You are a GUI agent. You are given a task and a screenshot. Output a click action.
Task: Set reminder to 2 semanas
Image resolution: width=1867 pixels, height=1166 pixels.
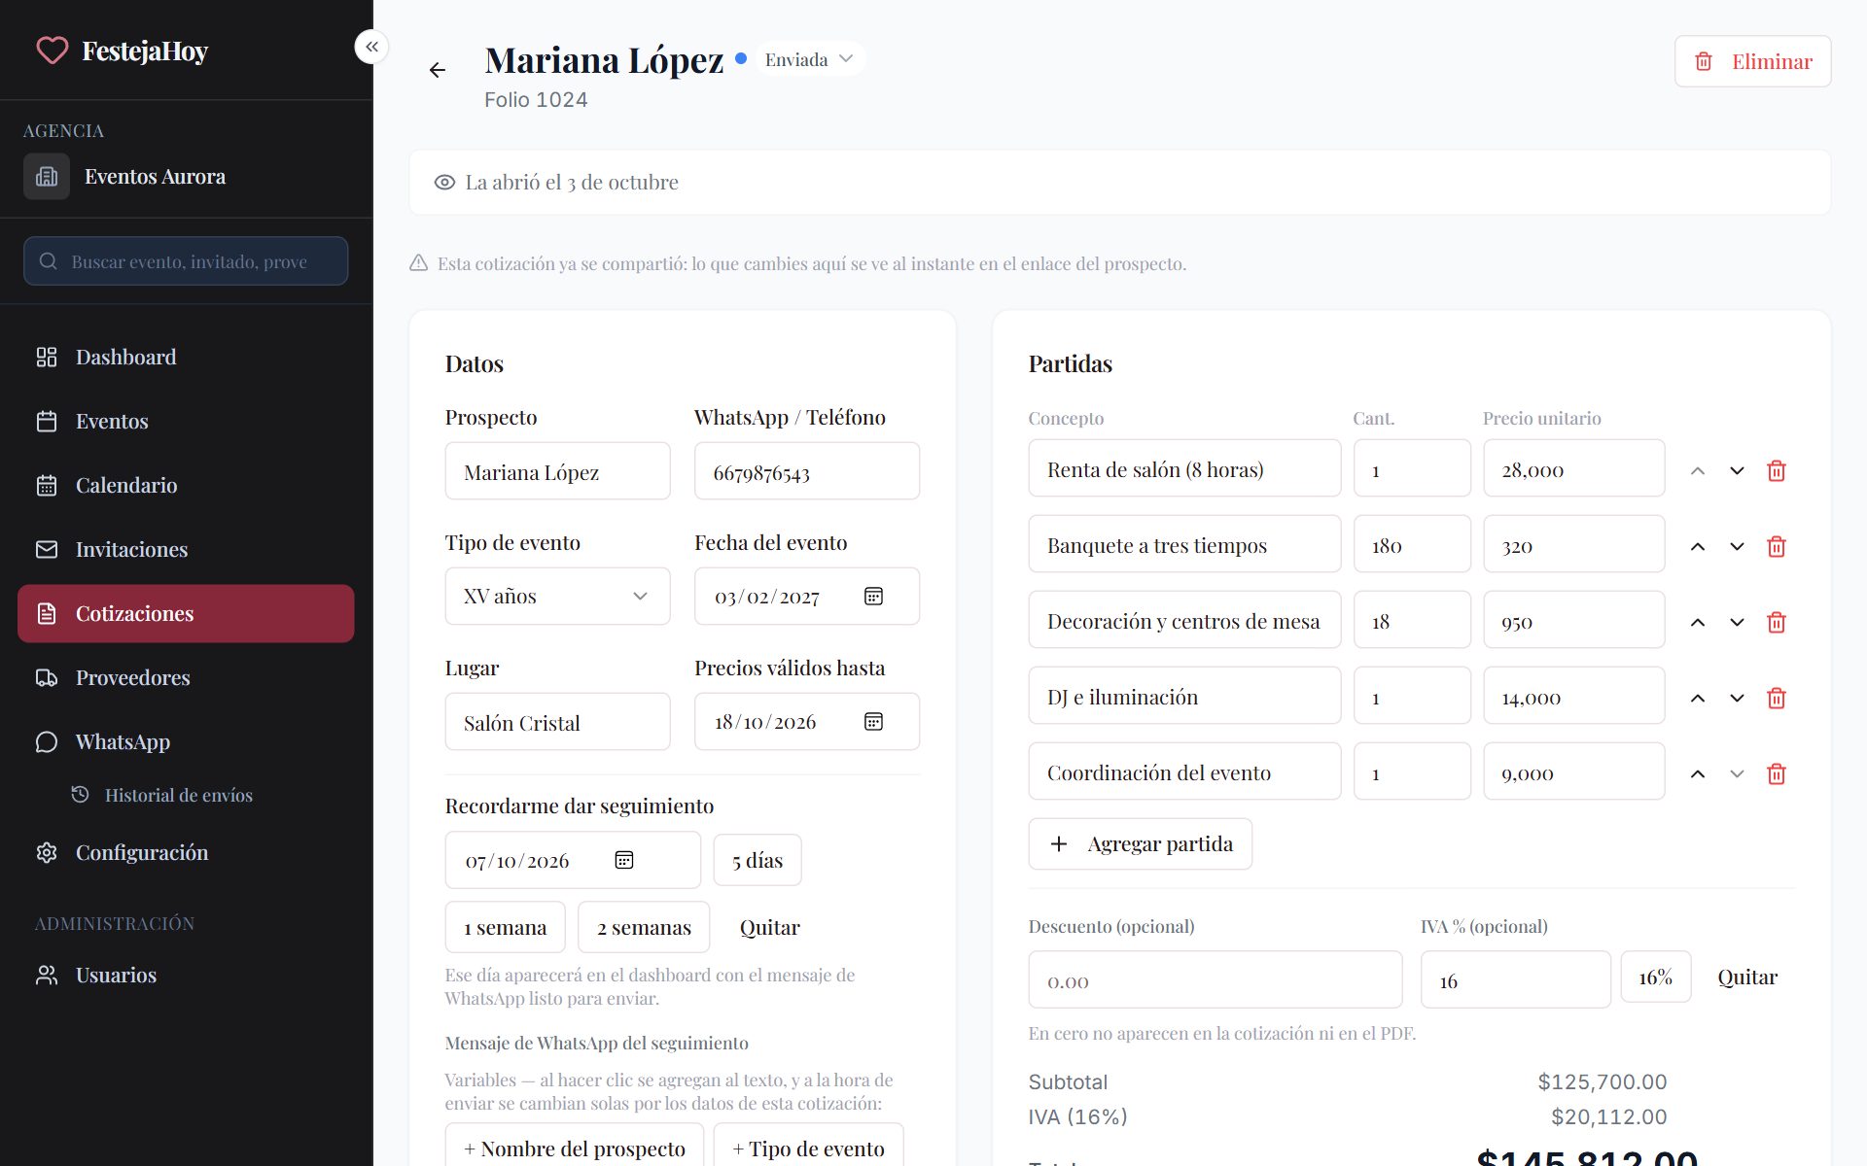click(644, 927)
